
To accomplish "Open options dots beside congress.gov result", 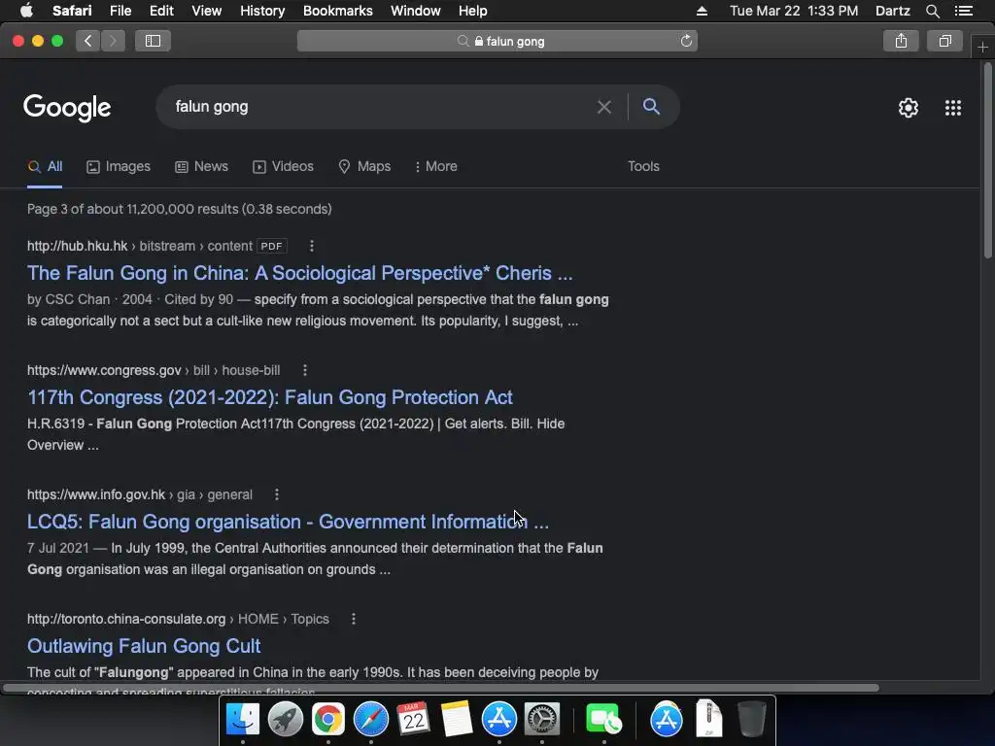I will (x=305, y=370).
